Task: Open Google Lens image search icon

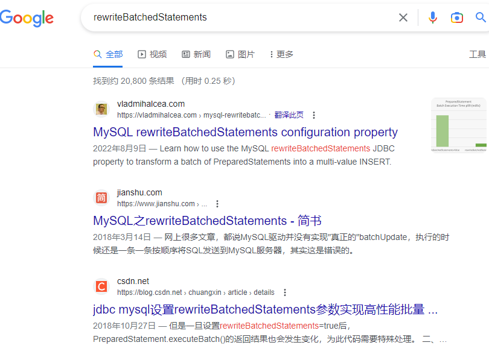Action: point(456,17)
